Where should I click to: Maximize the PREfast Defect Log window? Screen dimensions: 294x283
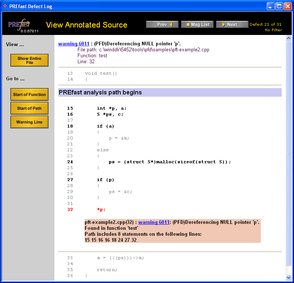279,6
